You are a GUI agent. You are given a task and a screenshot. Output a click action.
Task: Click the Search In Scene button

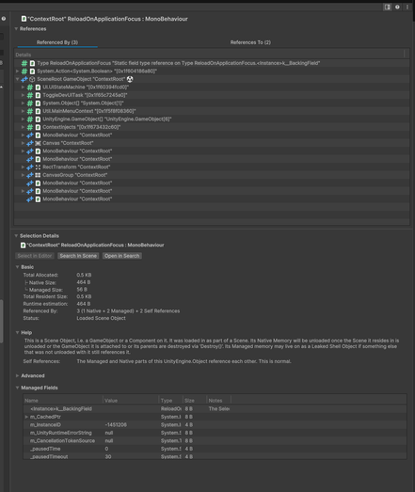point(78,256)
